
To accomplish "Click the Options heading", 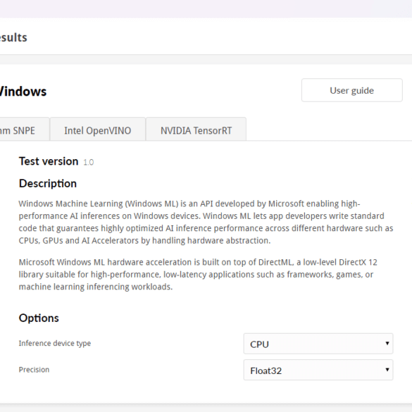I will point(39,318).
